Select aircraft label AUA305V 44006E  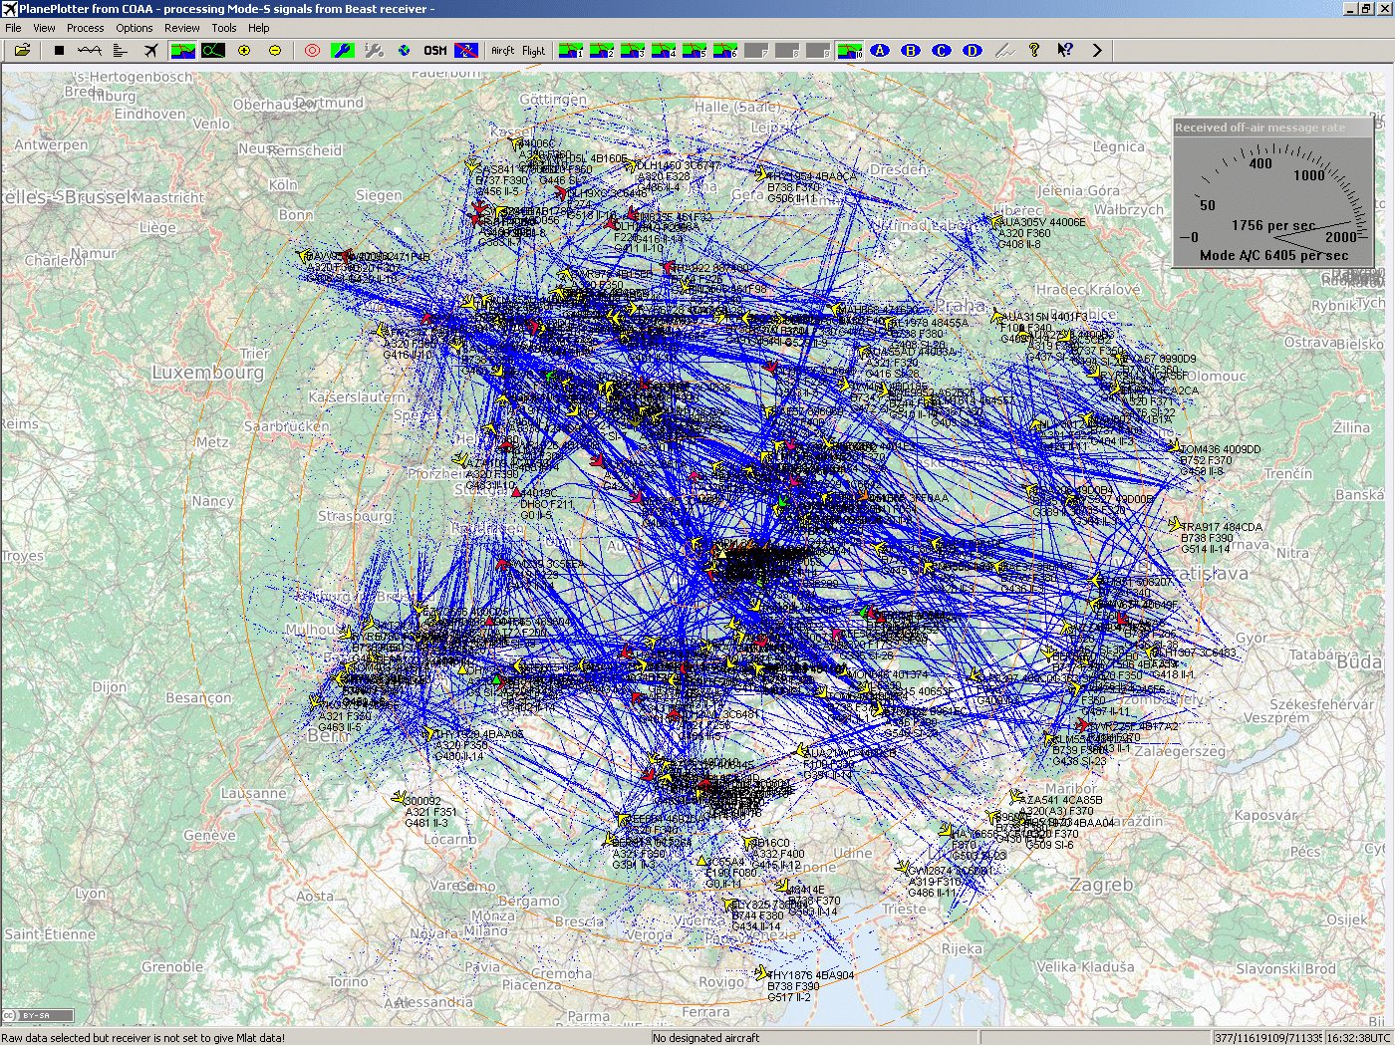point(1042,222)
